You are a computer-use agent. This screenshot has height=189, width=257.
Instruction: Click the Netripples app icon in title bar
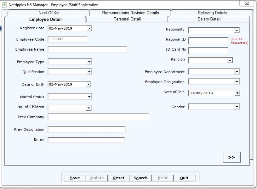[x=4, y=5]
